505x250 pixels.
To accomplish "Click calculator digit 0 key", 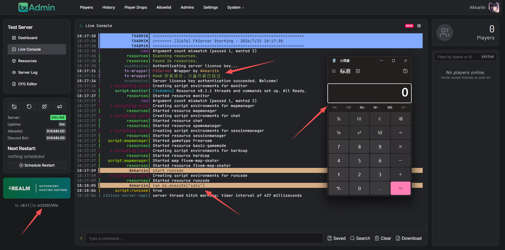I will pyautogui.click(x=359, y=188).
